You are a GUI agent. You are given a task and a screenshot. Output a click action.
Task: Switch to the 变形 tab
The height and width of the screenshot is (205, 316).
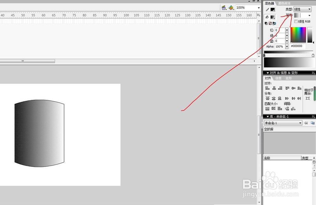click(x=289, y=78)
